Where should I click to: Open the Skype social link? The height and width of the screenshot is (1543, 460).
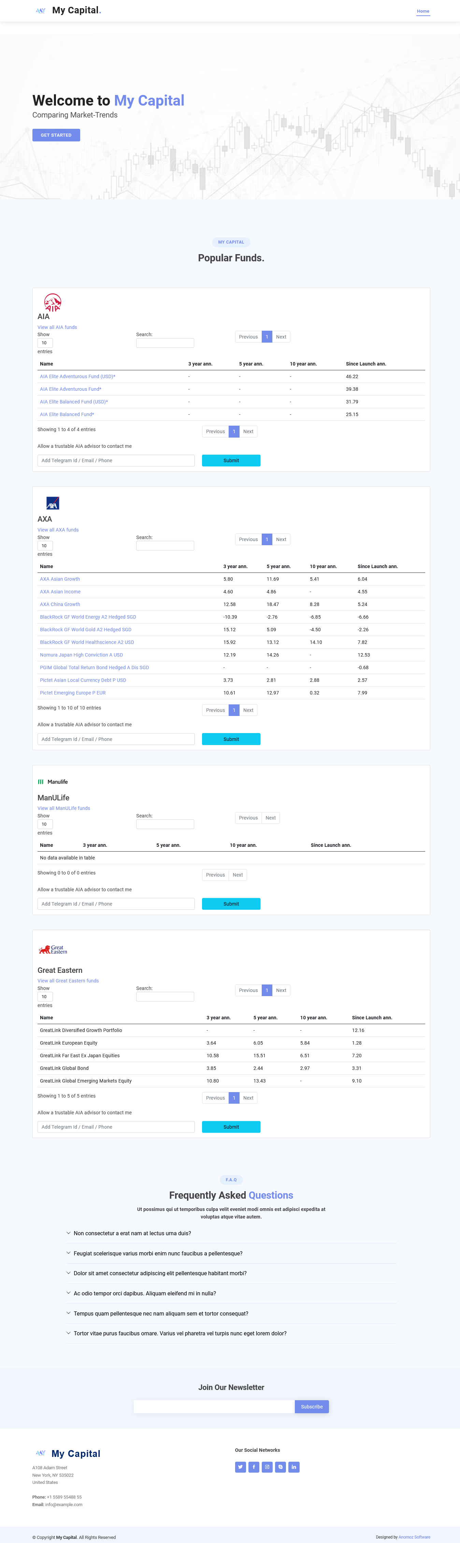click(x=281, y=1467)
